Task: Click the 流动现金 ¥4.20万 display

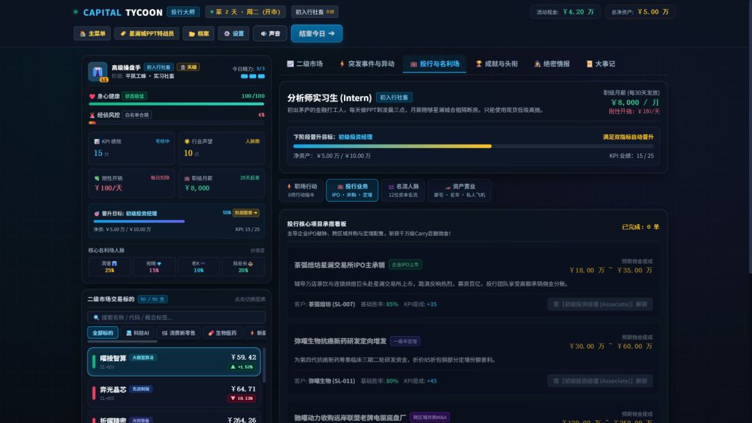Action: pos(565,12)
